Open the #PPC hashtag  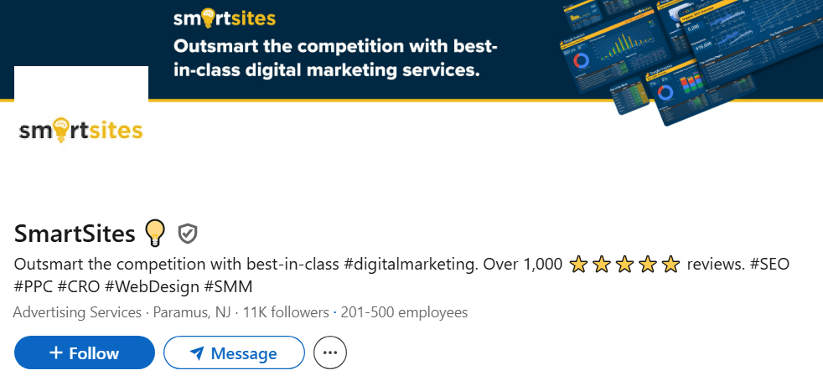click(33, 286)
